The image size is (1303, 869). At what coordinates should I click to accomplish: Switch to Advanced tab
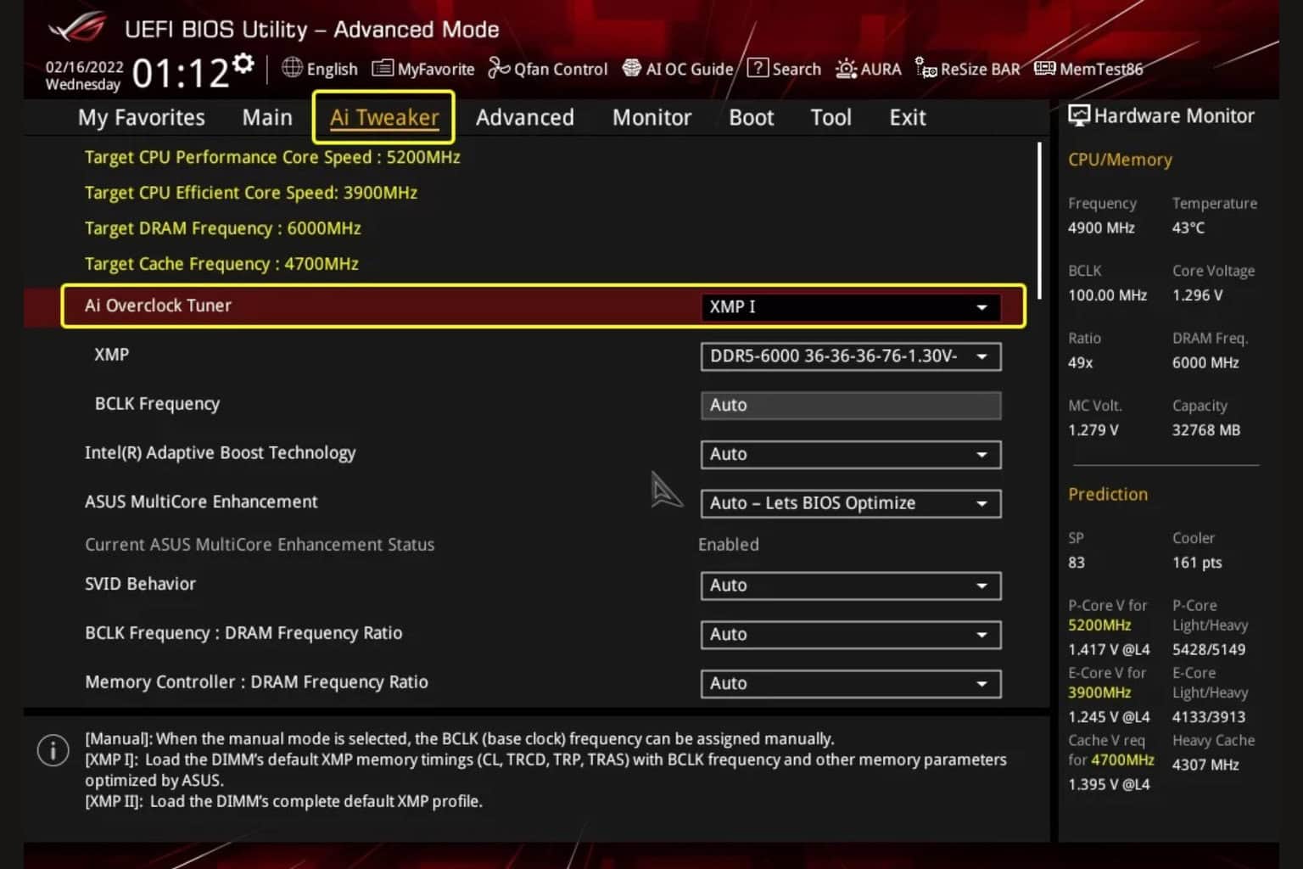click(525, 117)
